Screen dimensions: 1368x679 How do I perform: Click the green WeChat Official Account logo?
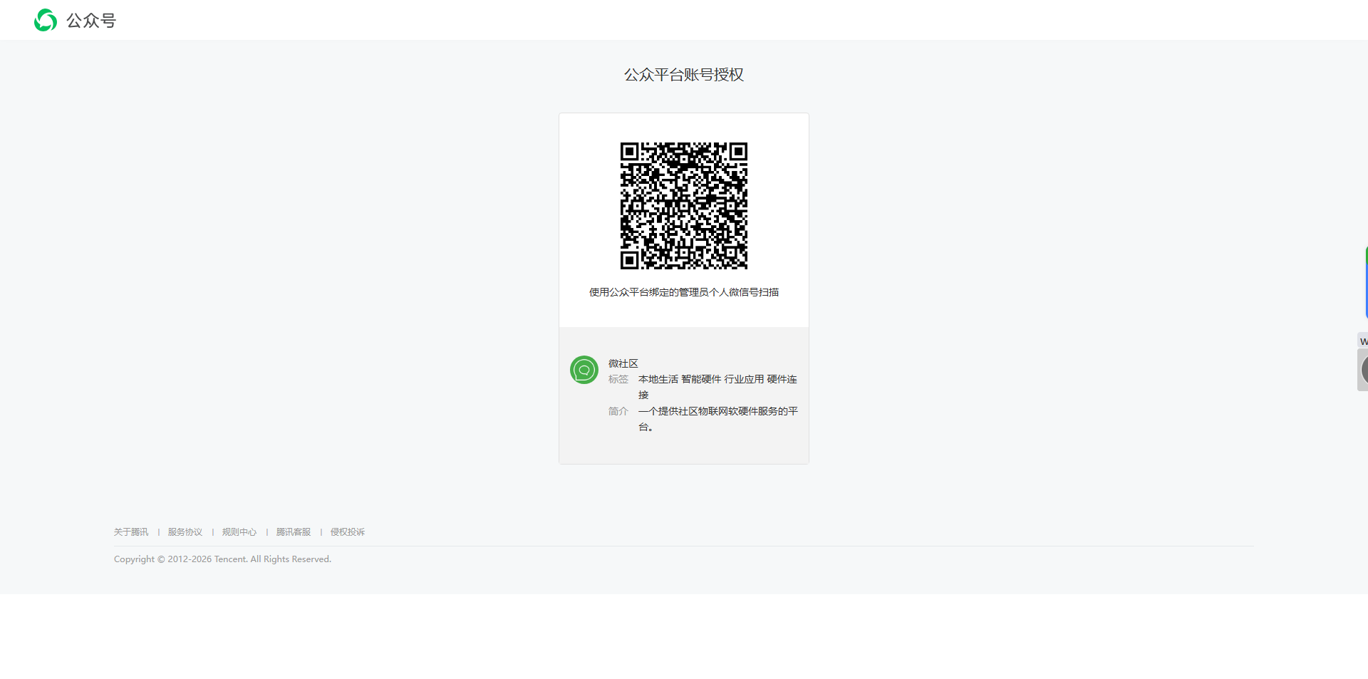pos(46,20)
